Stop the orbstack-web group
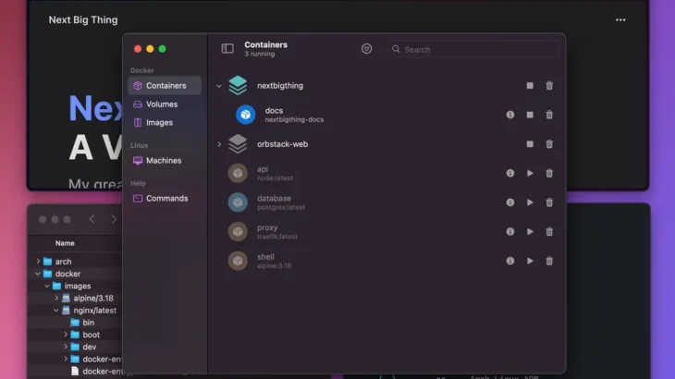 point(530,144)
